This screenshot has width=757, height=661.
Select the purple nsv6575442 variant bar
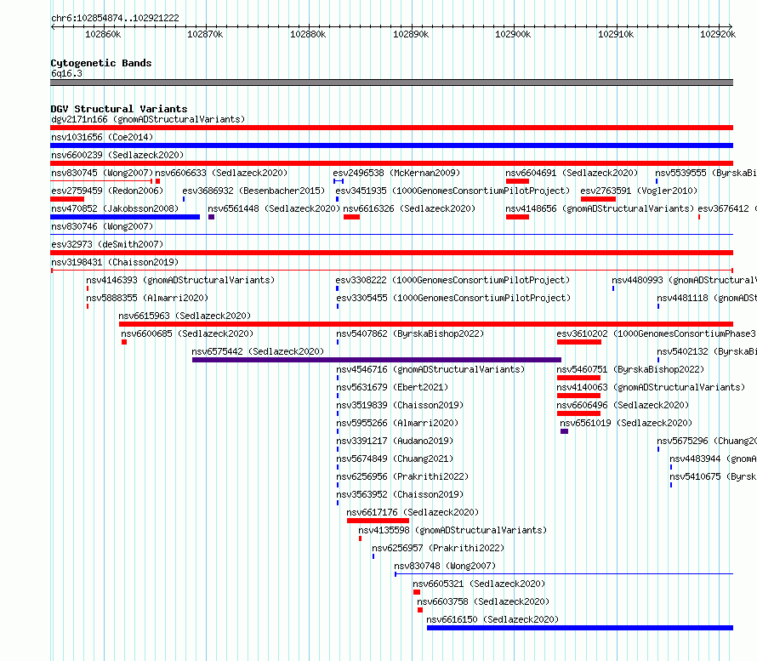pyautogui.click(x=377, y=360)
